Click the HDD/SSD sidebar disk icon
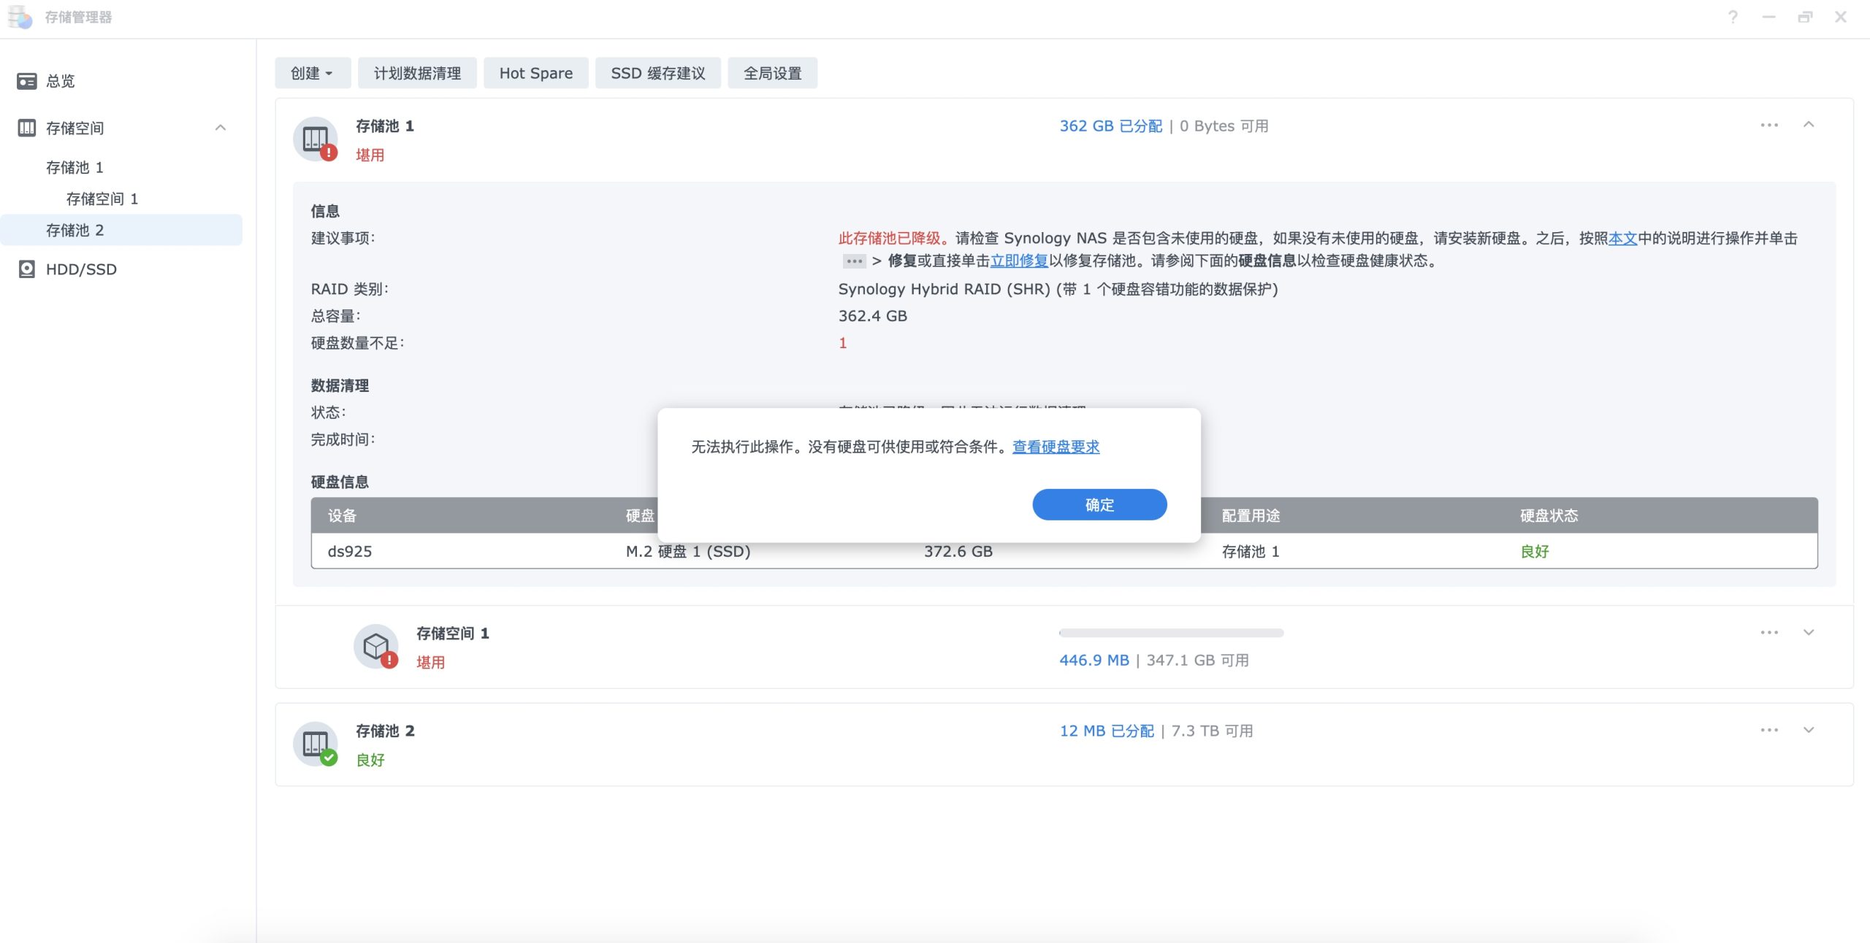Viewport: 1870px width, 943px height. (27, 269)
